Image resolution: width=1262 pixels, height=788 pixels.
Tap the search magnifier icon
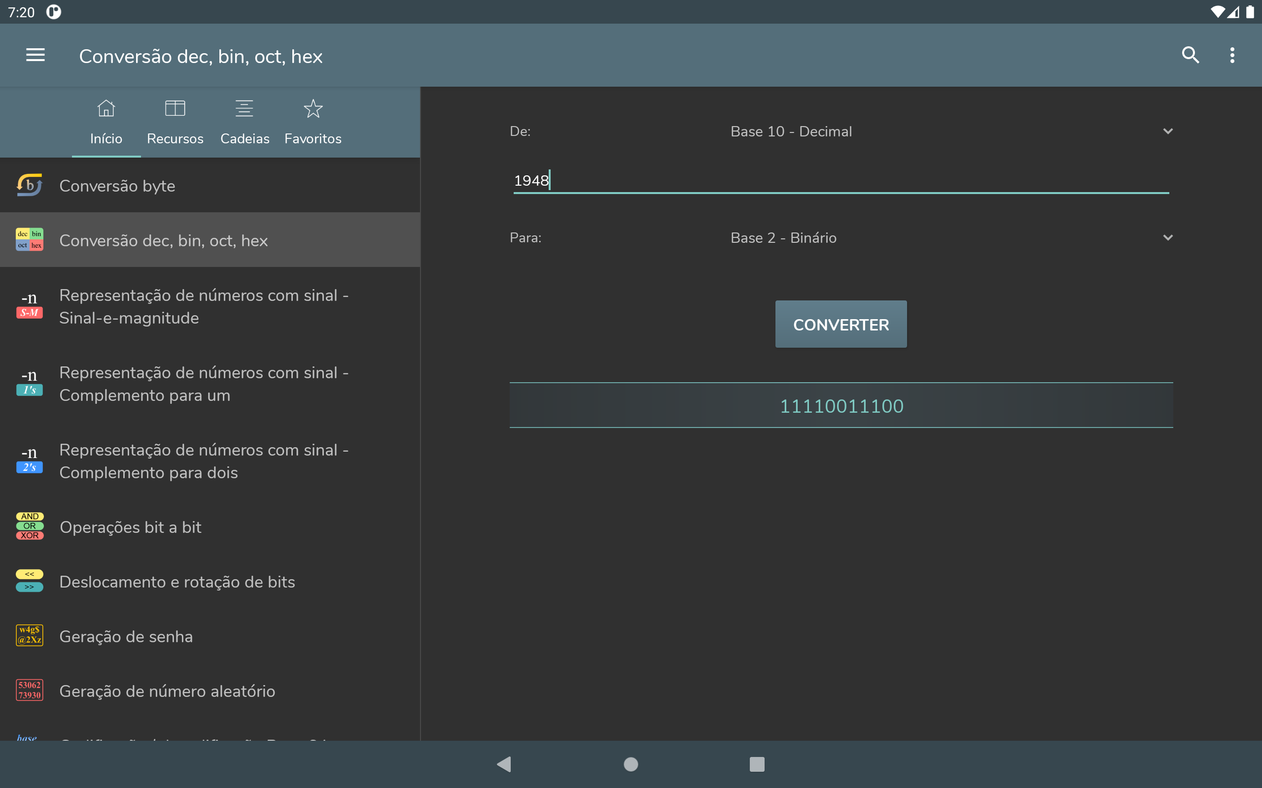tap(1190, 55)
